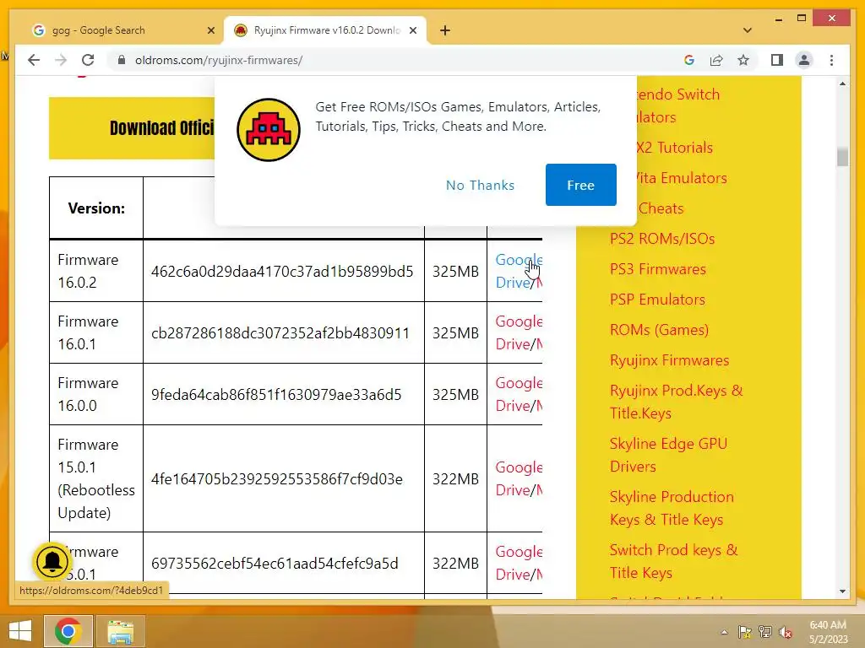Viewport: 865px width, 648px height.
Task: Open Chrome three-dot menu
Action: [831, 60]
